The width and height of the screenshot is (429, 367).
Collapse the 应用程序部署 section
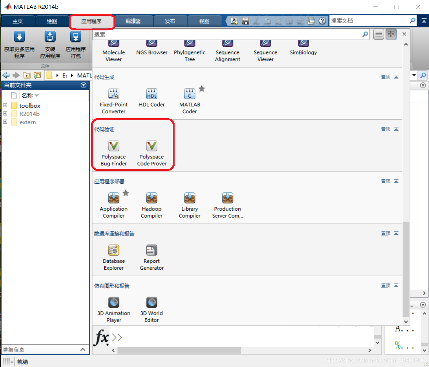coord(396,181)
